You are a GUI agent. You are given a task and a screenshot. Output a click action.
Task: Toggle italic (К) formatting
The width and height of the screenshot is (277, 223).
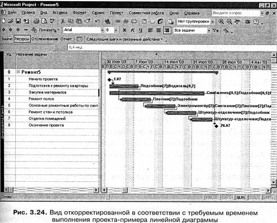132,30
